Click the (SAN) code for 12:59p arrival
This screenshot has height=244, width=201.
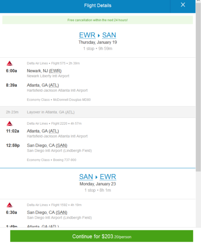[62, 146]
